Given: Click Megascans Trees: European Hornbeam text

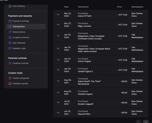Looking at the screenshot, I should [x=91, y=37].
